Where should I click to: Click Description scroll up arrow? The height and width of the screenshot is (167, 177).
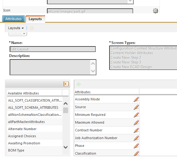[93, 64]
